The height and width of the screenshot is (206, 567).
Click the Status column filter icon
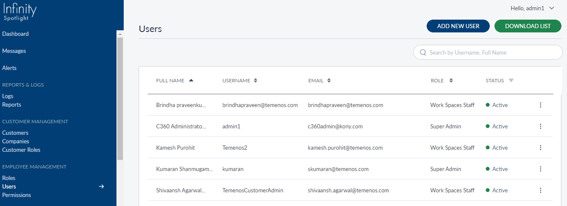pyautogui.click(x=511, y=81)
